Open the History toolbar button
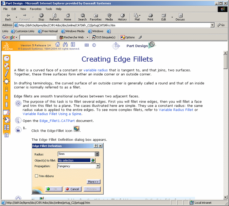Screen dimensions: 229x206 coord(122,17)
